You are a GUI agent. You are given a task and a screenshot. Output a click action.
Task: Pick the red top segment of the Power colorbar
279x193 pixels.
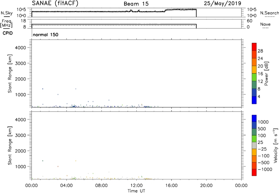[x=254, y=47]
